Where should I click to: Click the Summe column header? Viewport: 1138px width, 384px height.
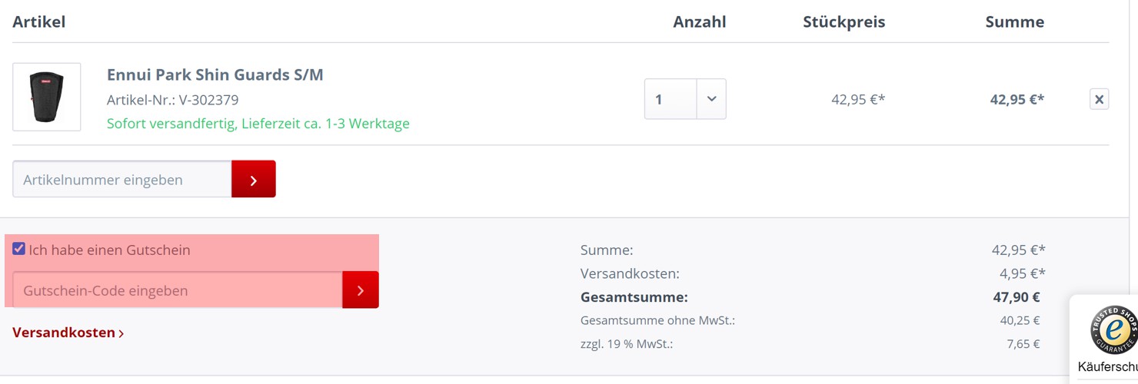[x=1015, y=22]
